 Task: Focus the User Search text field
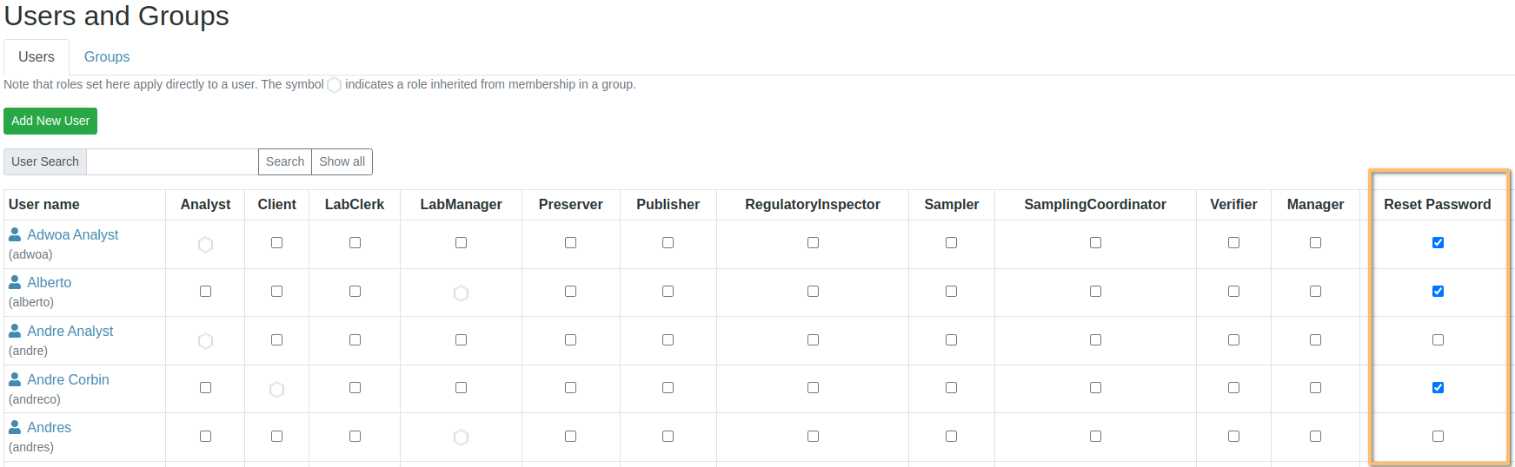click(x=172, y=161)
